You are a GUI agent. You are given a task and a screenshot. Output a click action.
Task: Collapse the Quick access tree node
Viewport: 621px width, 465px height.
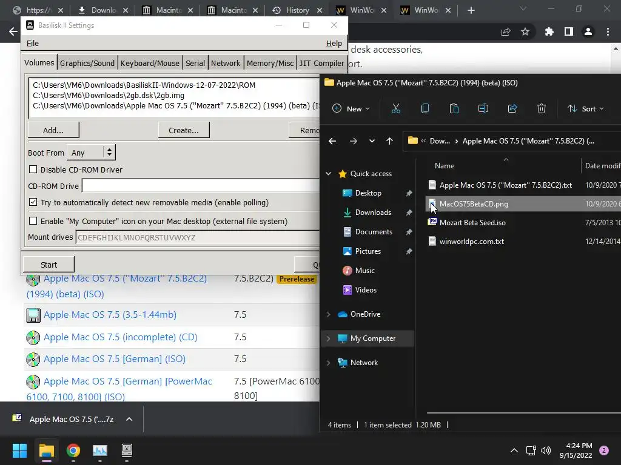pyautogui.click(x=328, y=174)
